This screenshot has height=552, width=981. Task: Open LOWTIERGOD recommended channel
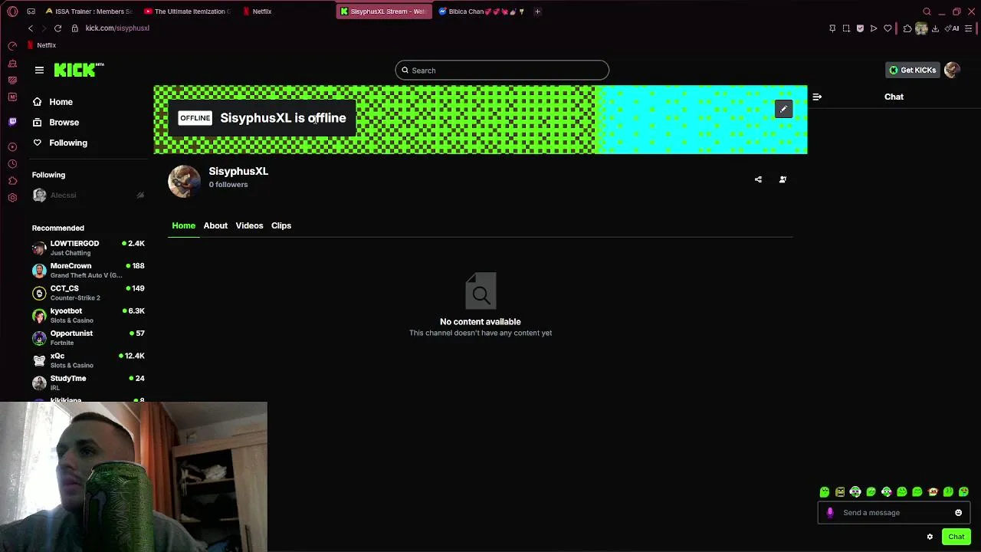[88, 248]
